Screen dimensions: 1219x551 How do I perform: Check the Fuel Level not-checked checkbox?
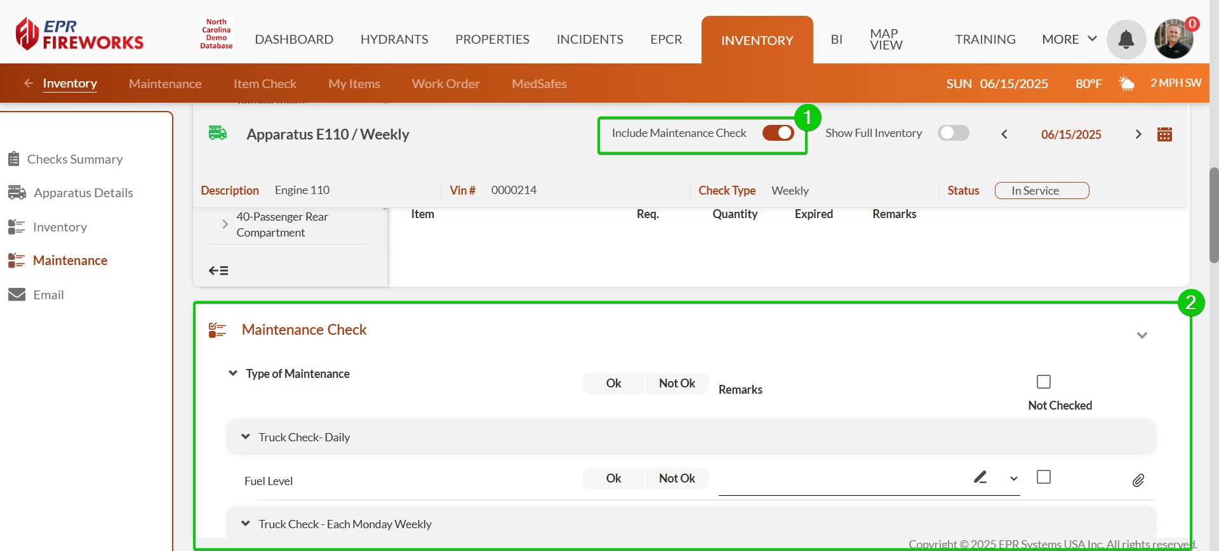tap(1043, 477)
